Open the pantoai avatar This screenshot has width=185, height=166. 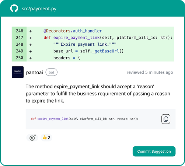18,72
